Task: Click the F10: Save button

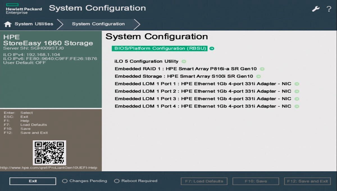Action: point(256,181)
